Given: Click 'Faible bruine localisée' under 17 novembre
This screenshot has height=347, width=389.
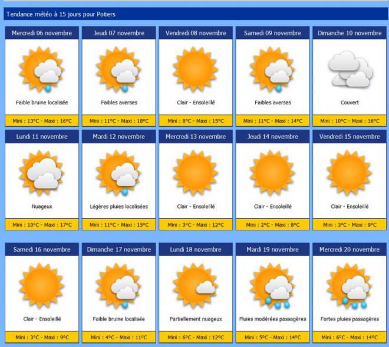Looking at the screenshot, I should pos(119,319).
